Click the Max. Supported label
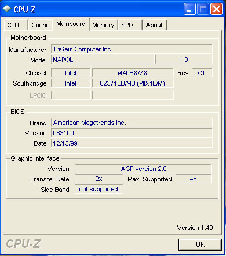Viewport: 226px width, 256px height. (x=150, y=179)
